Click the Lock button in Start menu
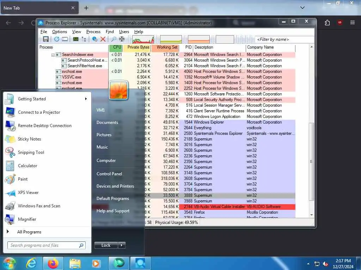This screenshot has height=270, width=361. tap(106, 245)
